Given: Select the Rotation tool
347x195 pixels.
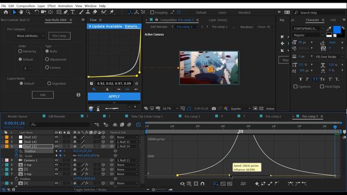Looking at the screenshot, I should coord(36,12).
